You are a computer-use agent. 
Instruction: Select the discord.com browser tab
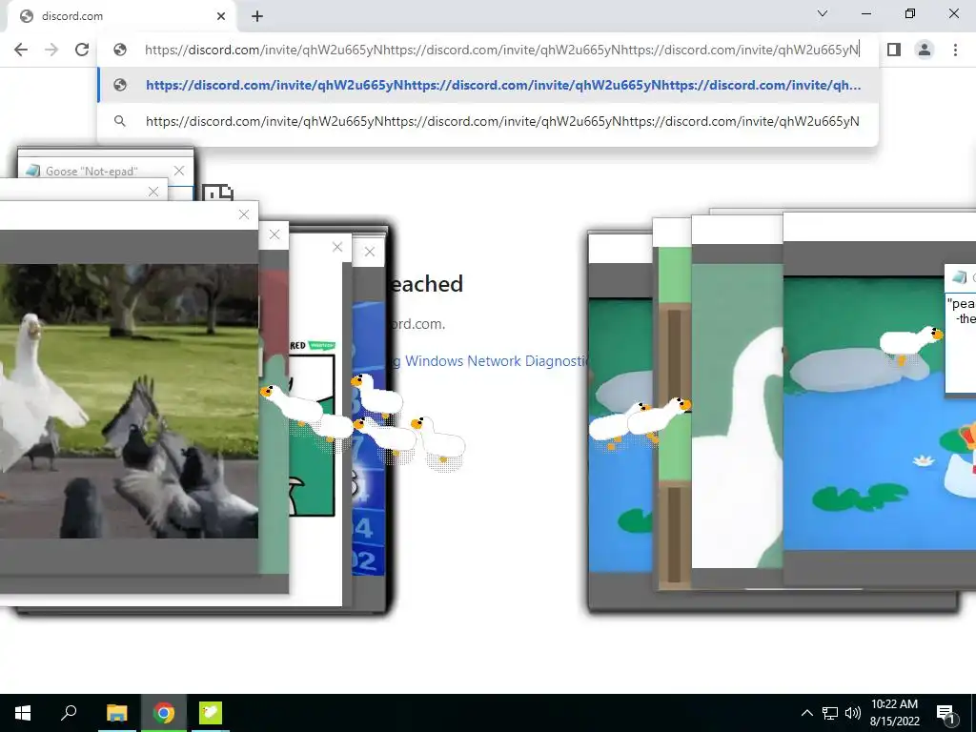pos(121,17)
